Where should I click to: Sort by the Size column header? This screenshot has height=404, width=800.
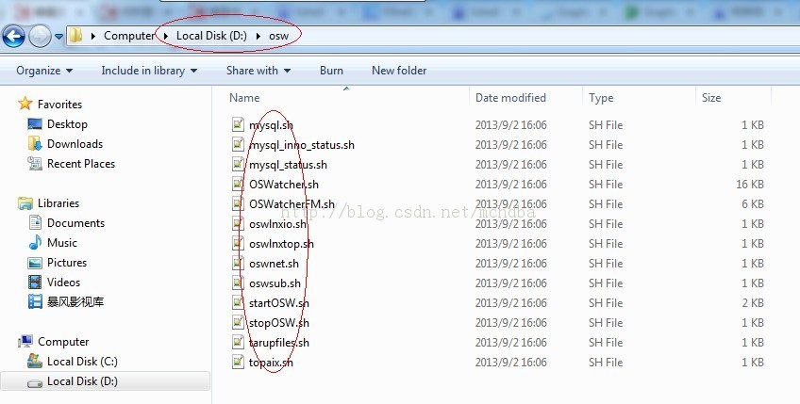tap(711, 98)
